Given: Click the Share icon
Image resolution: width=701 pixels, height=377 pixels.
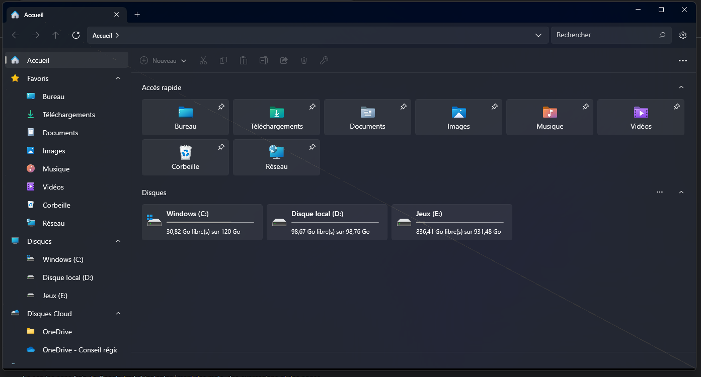Looking at the screenshot, I should point(283,60).
